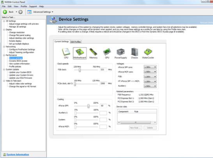Screen dimensions: 213x158
Task: Click the Auxiliary 1 cooling slider handle
Action: [75, 113]
